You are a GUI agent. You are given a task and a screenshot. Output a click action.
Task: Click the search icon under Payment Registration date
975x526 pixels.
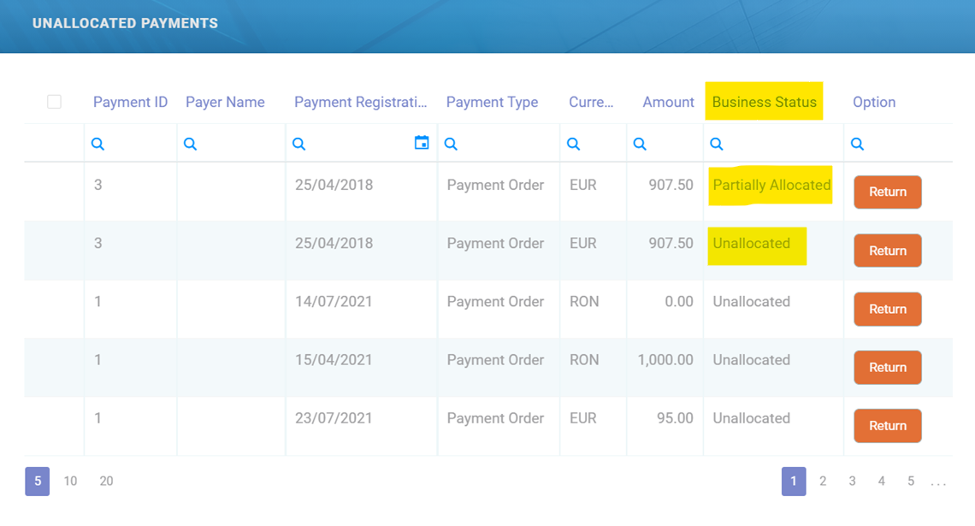point(298,144)
